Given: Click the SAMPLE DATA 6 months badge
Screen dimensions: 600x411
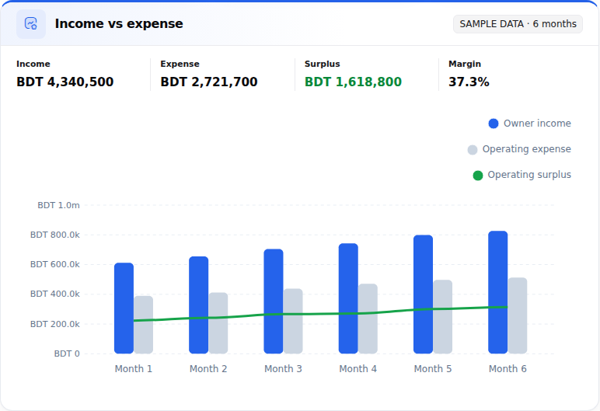Looking at the screenshot, I should pyautogui.click(x=518, y=24).
